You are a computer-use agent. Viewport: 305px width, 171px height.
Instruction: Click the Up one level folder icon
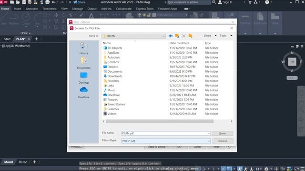[x=177, y=36]
